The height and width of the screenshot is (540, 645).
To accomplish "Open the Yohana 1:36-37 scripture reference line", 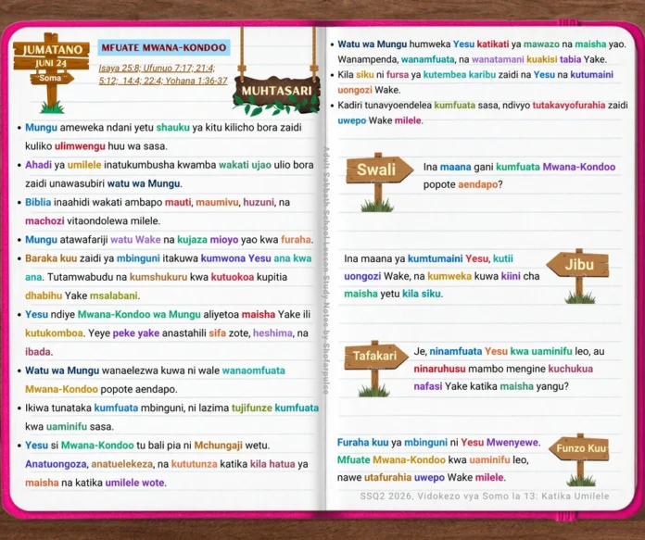I will [163, 81].
